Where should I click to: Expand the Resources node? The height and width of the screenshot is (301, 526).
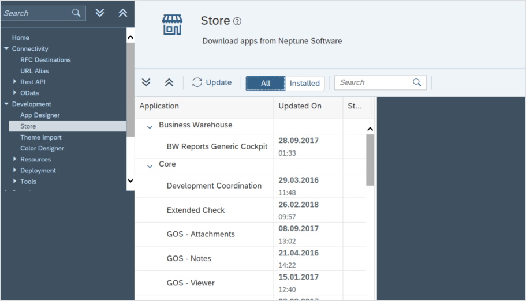(14, 159)
